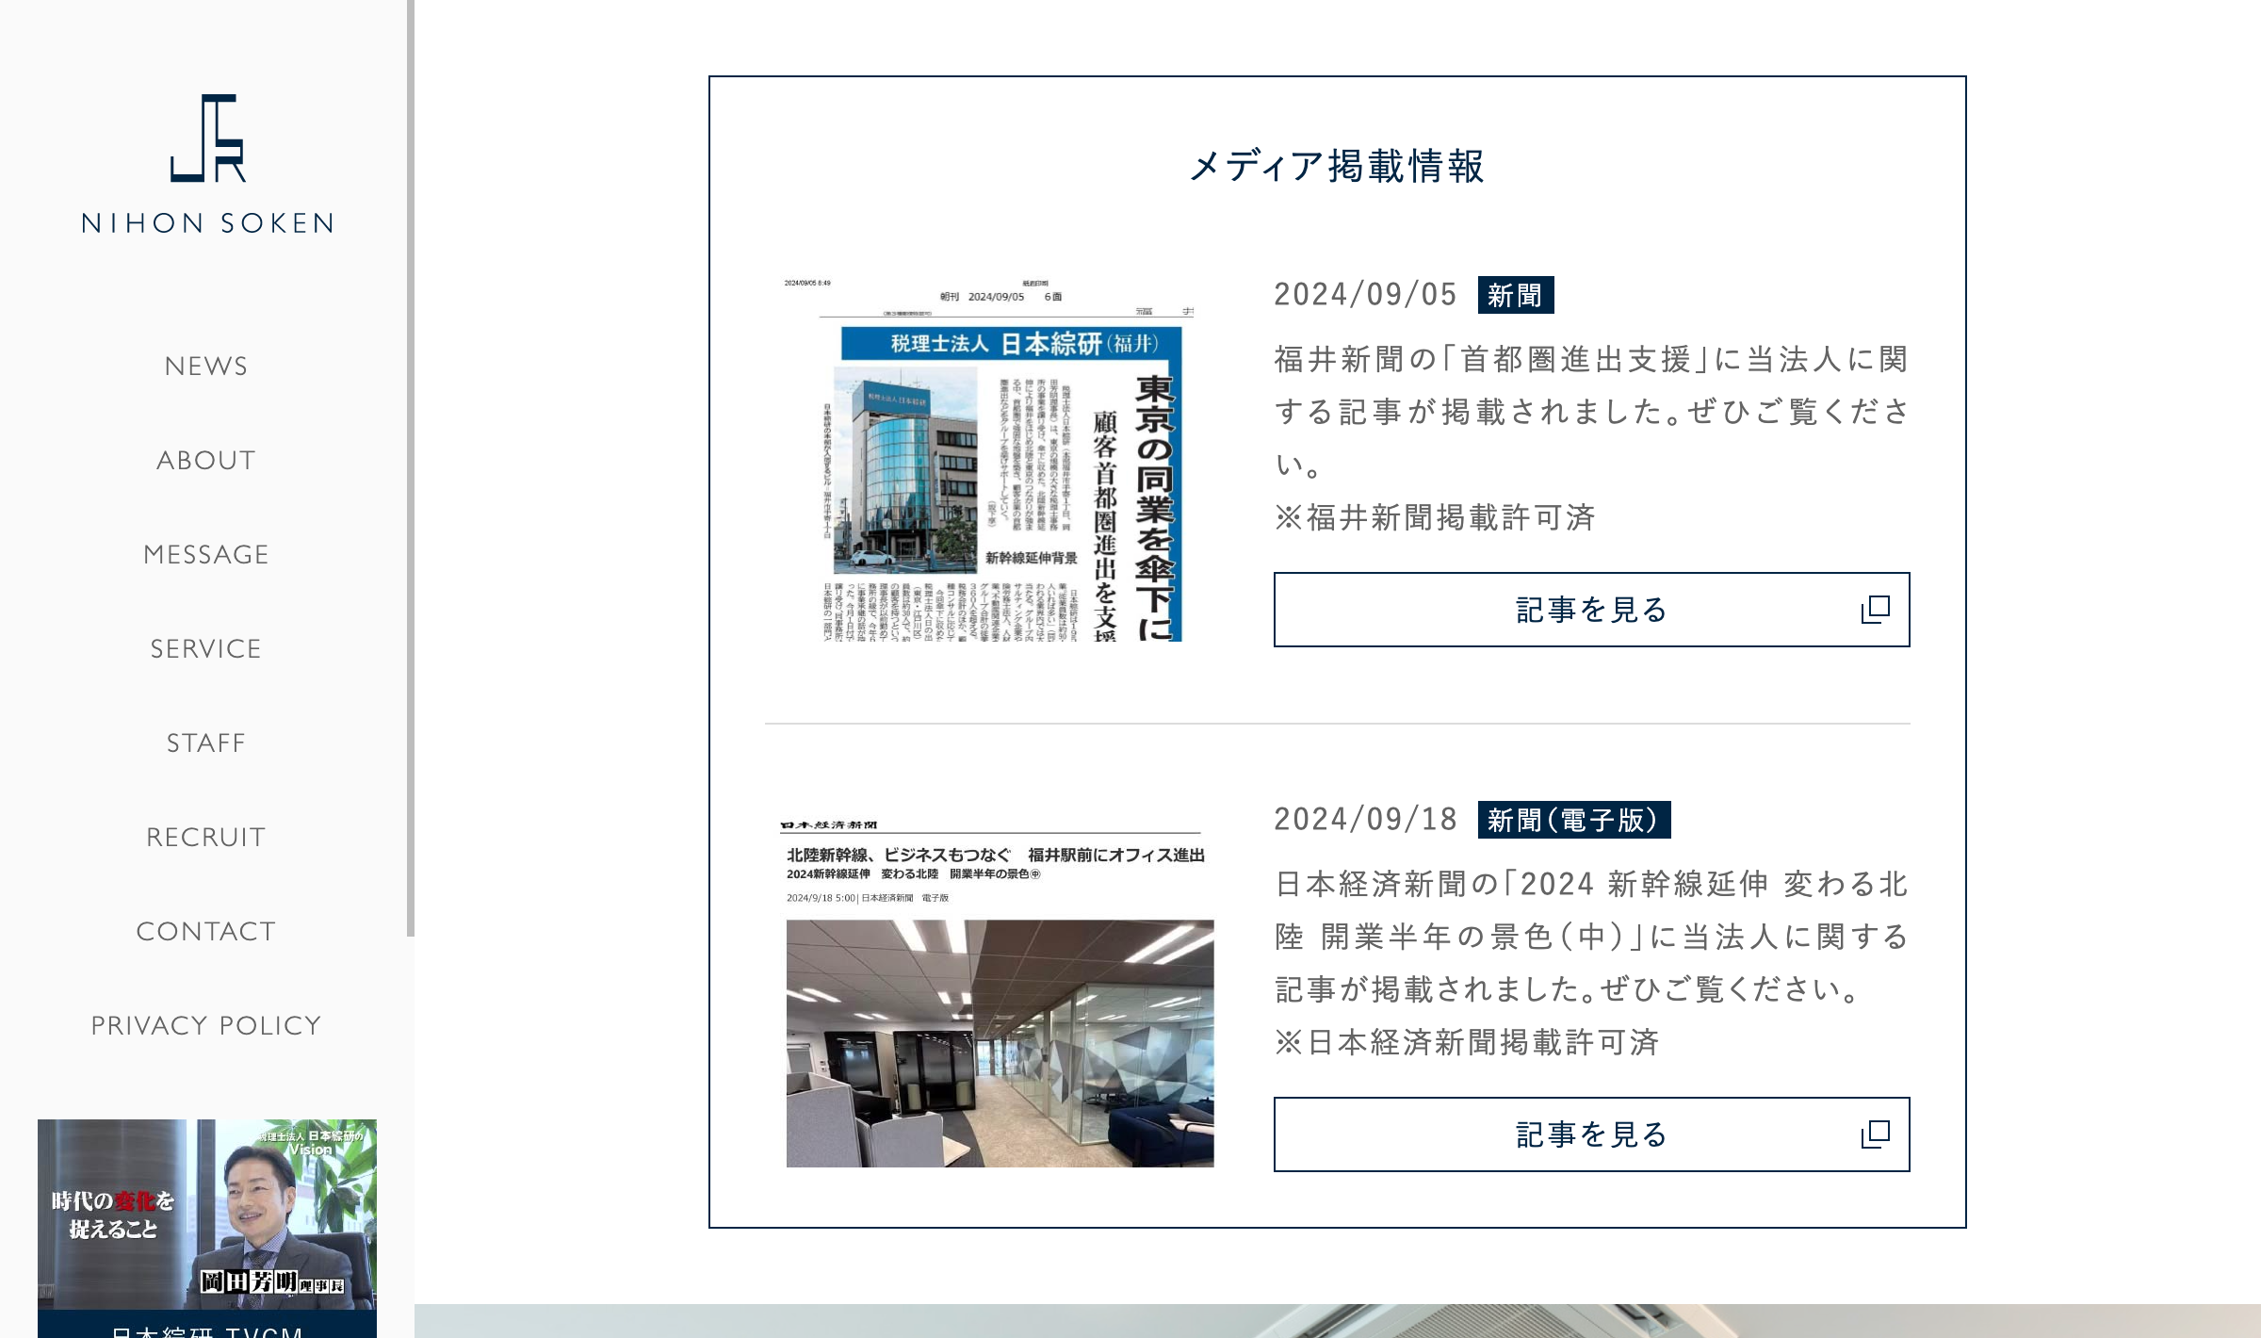Select MESSAGE in the sidebar
2261x1338 pixels.
tap(206, 554)
